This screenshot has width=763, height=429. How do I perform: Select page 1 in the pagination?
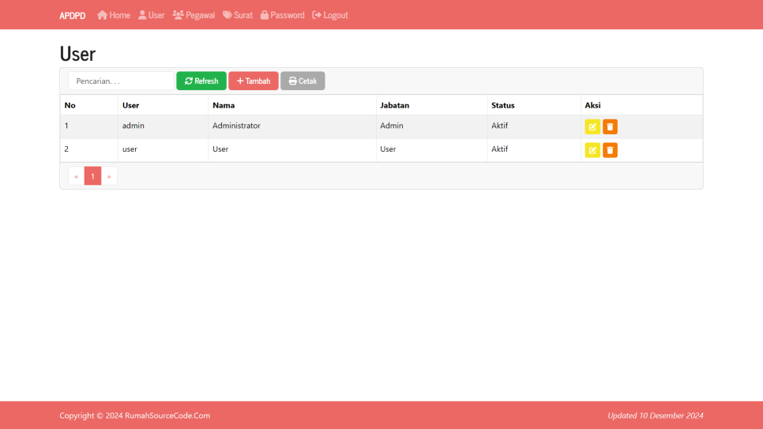(92, 176)
